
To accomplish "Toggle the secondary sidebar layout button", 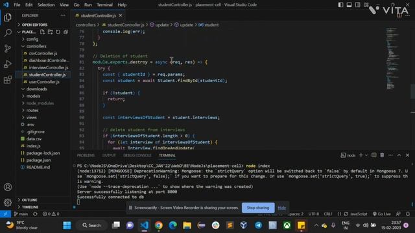I will pyautogui.click(x=357, y=5).
